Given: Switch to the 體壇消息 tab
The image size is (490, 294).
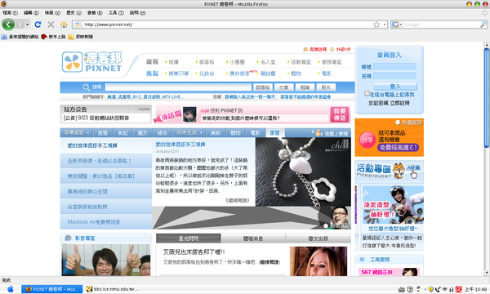Looking at the screenshot, I should click(x=253, y=238).
